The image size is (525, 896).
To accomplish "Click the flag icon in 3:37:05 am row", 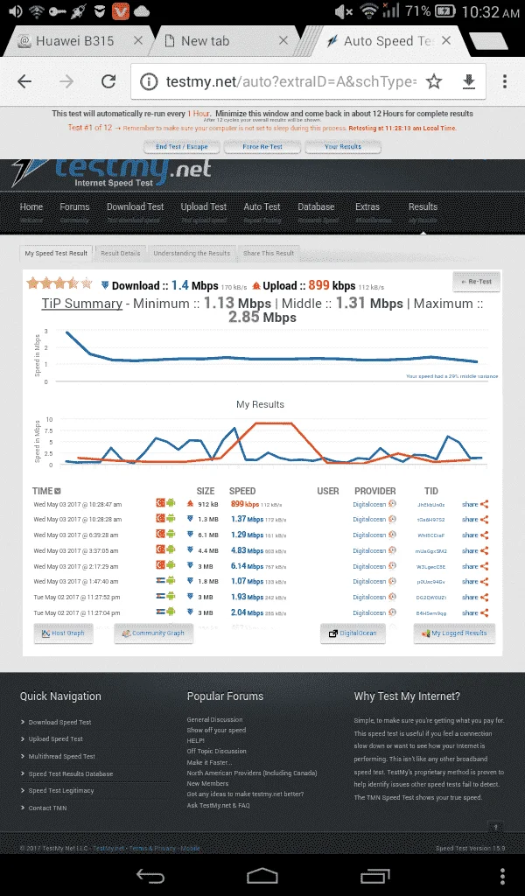I will click(160, 550).
